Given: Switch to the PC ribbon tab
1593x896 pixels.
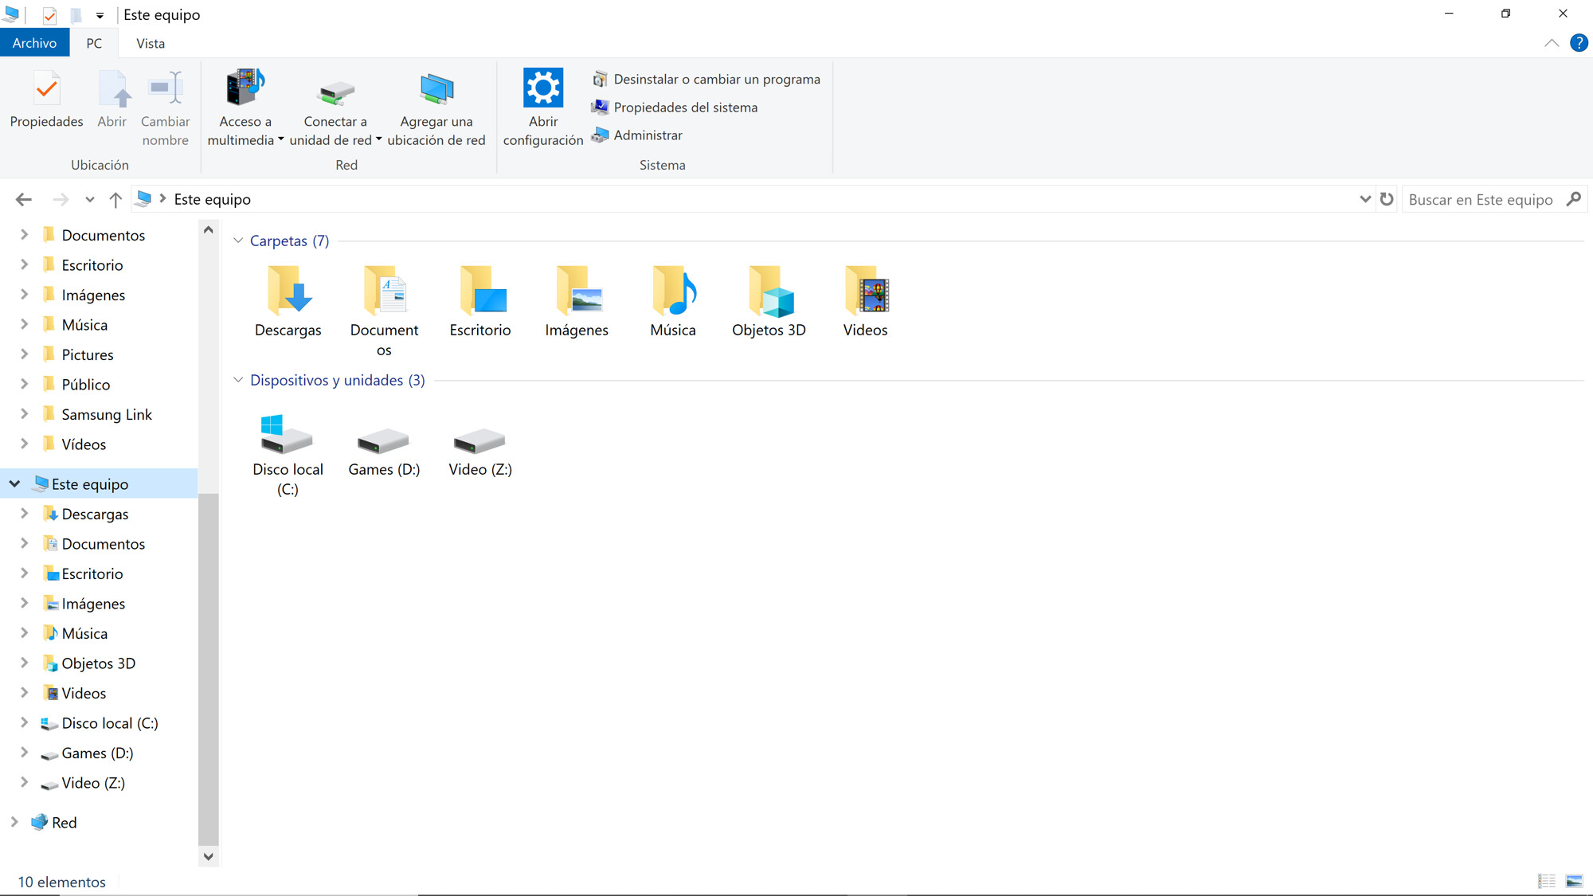Looking at the screenshot, I should (94, 43).
